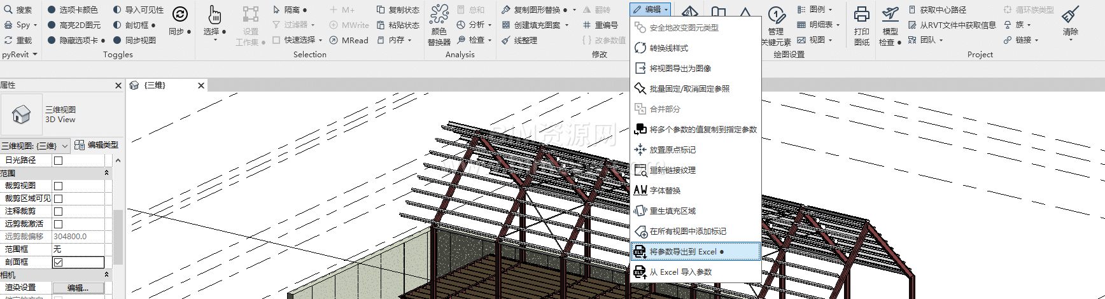This screenshot has height=299, width=1105.
Task: Select 从 Excel 导入参数 menu item
Action: tap(680, 272)
